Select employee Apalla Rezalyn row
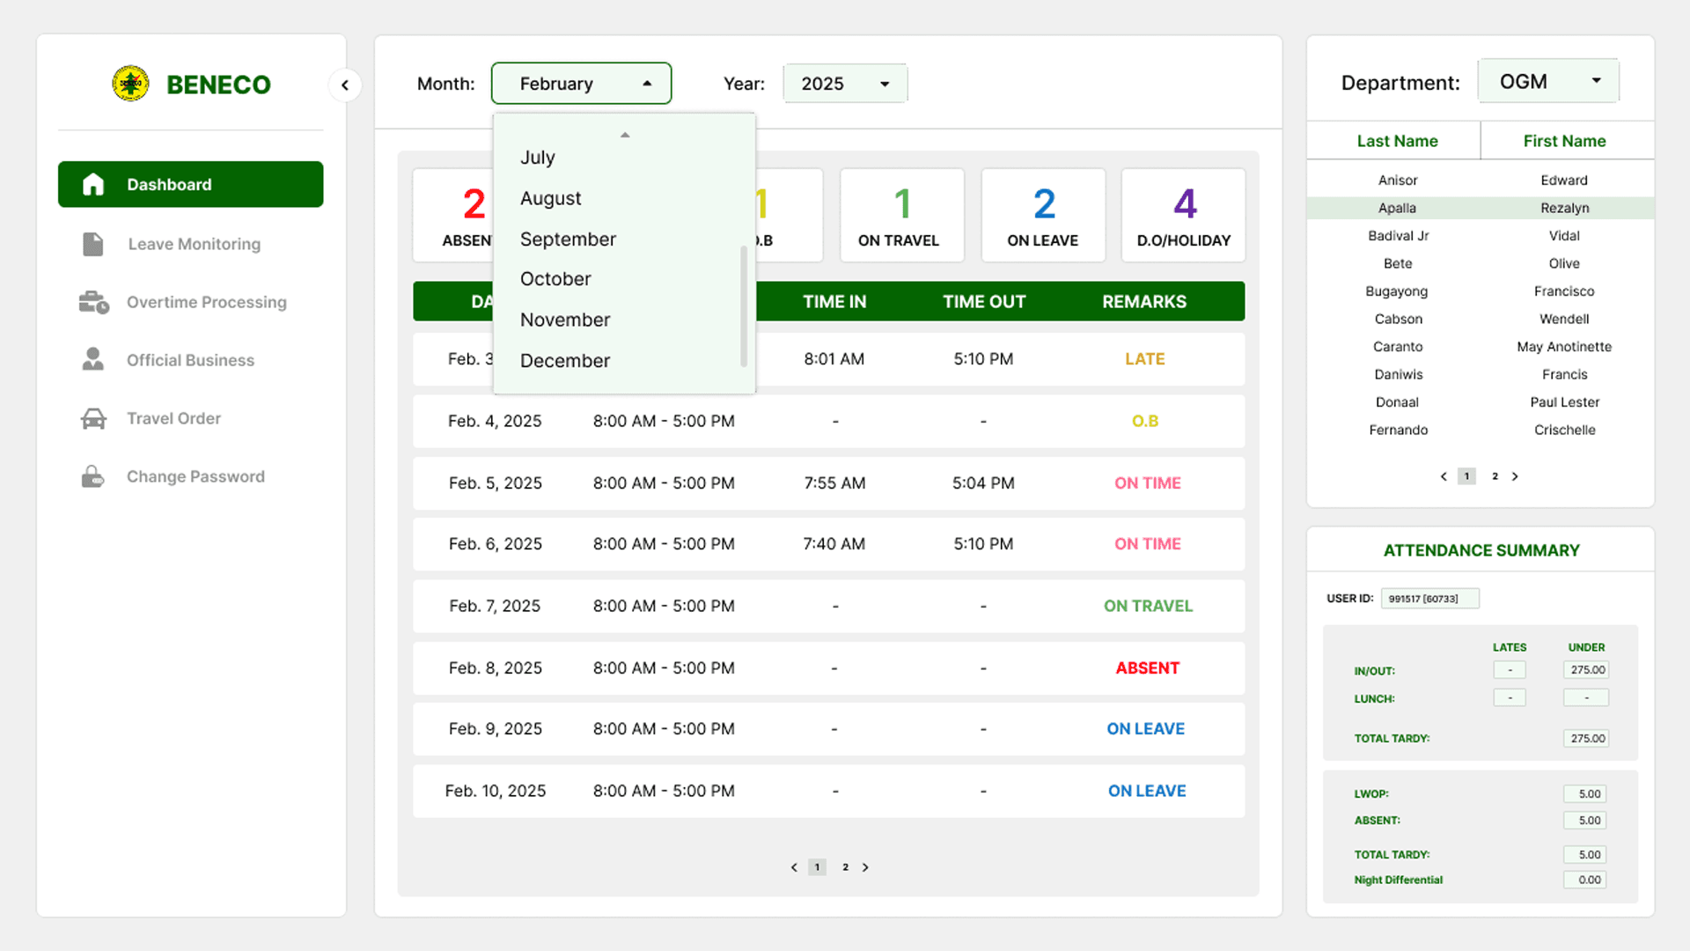Screen dimensions: 1690x951 [1481, 208]
